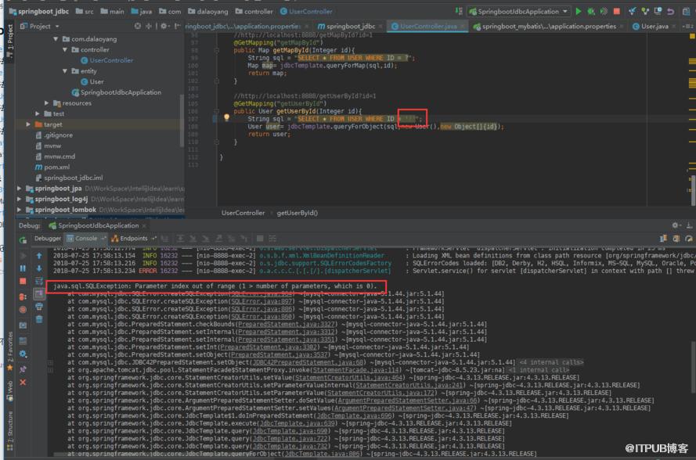Print the console output with the printer icon

pos(39,307)
